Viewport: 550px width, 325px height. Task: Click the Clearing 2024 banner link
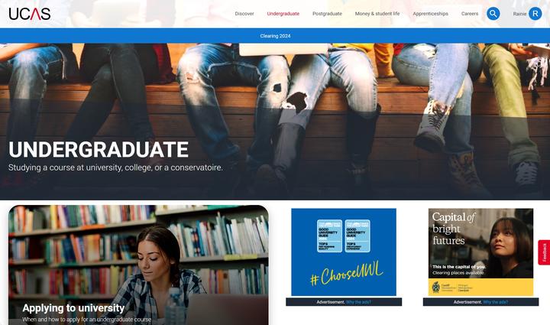[x=275, y=36]
